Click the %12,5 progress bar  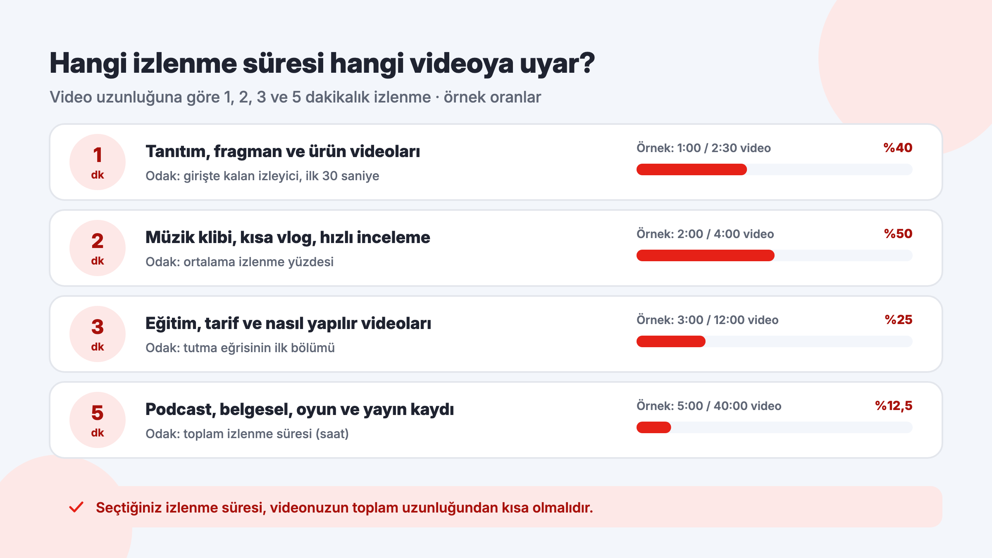pos(774,427)
